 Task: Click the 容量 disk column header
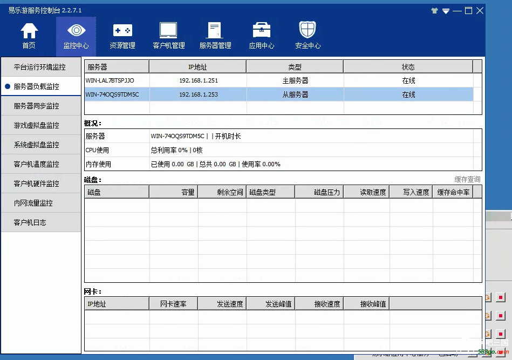click(173, 192)
